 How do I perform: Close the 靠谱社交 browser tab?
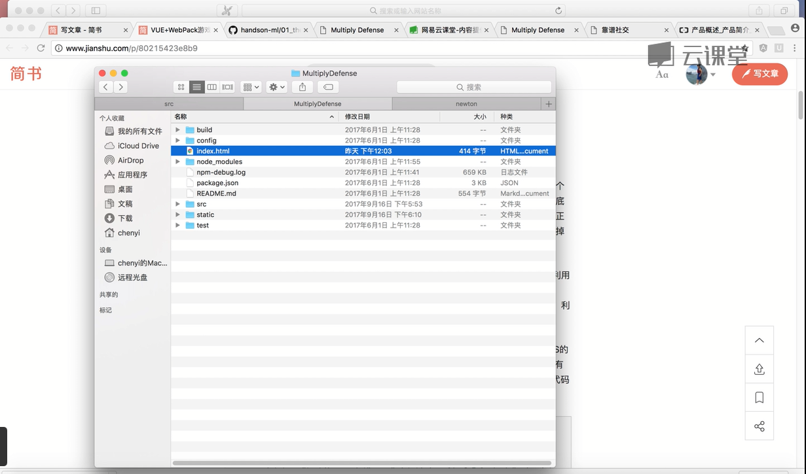tap(667, 30)
